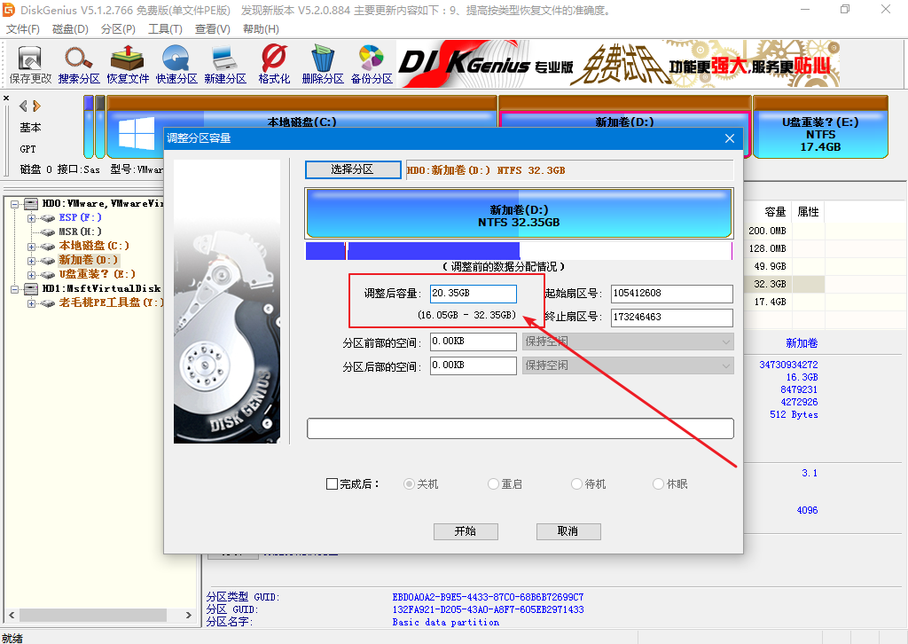
Task: Select 本地磁盘 (C:) in the disk tree
Action: (94, 246)
